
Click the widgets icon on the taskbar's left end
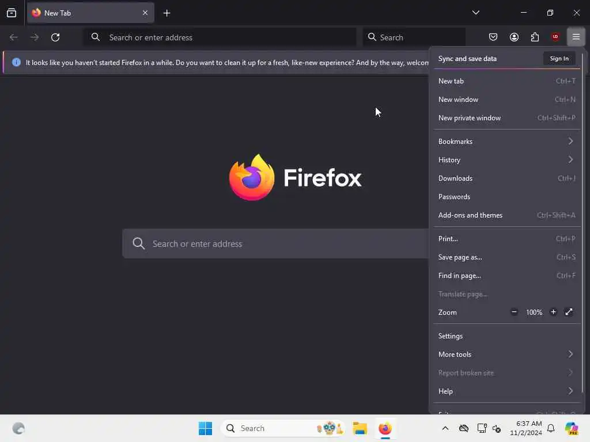point(18,428)
